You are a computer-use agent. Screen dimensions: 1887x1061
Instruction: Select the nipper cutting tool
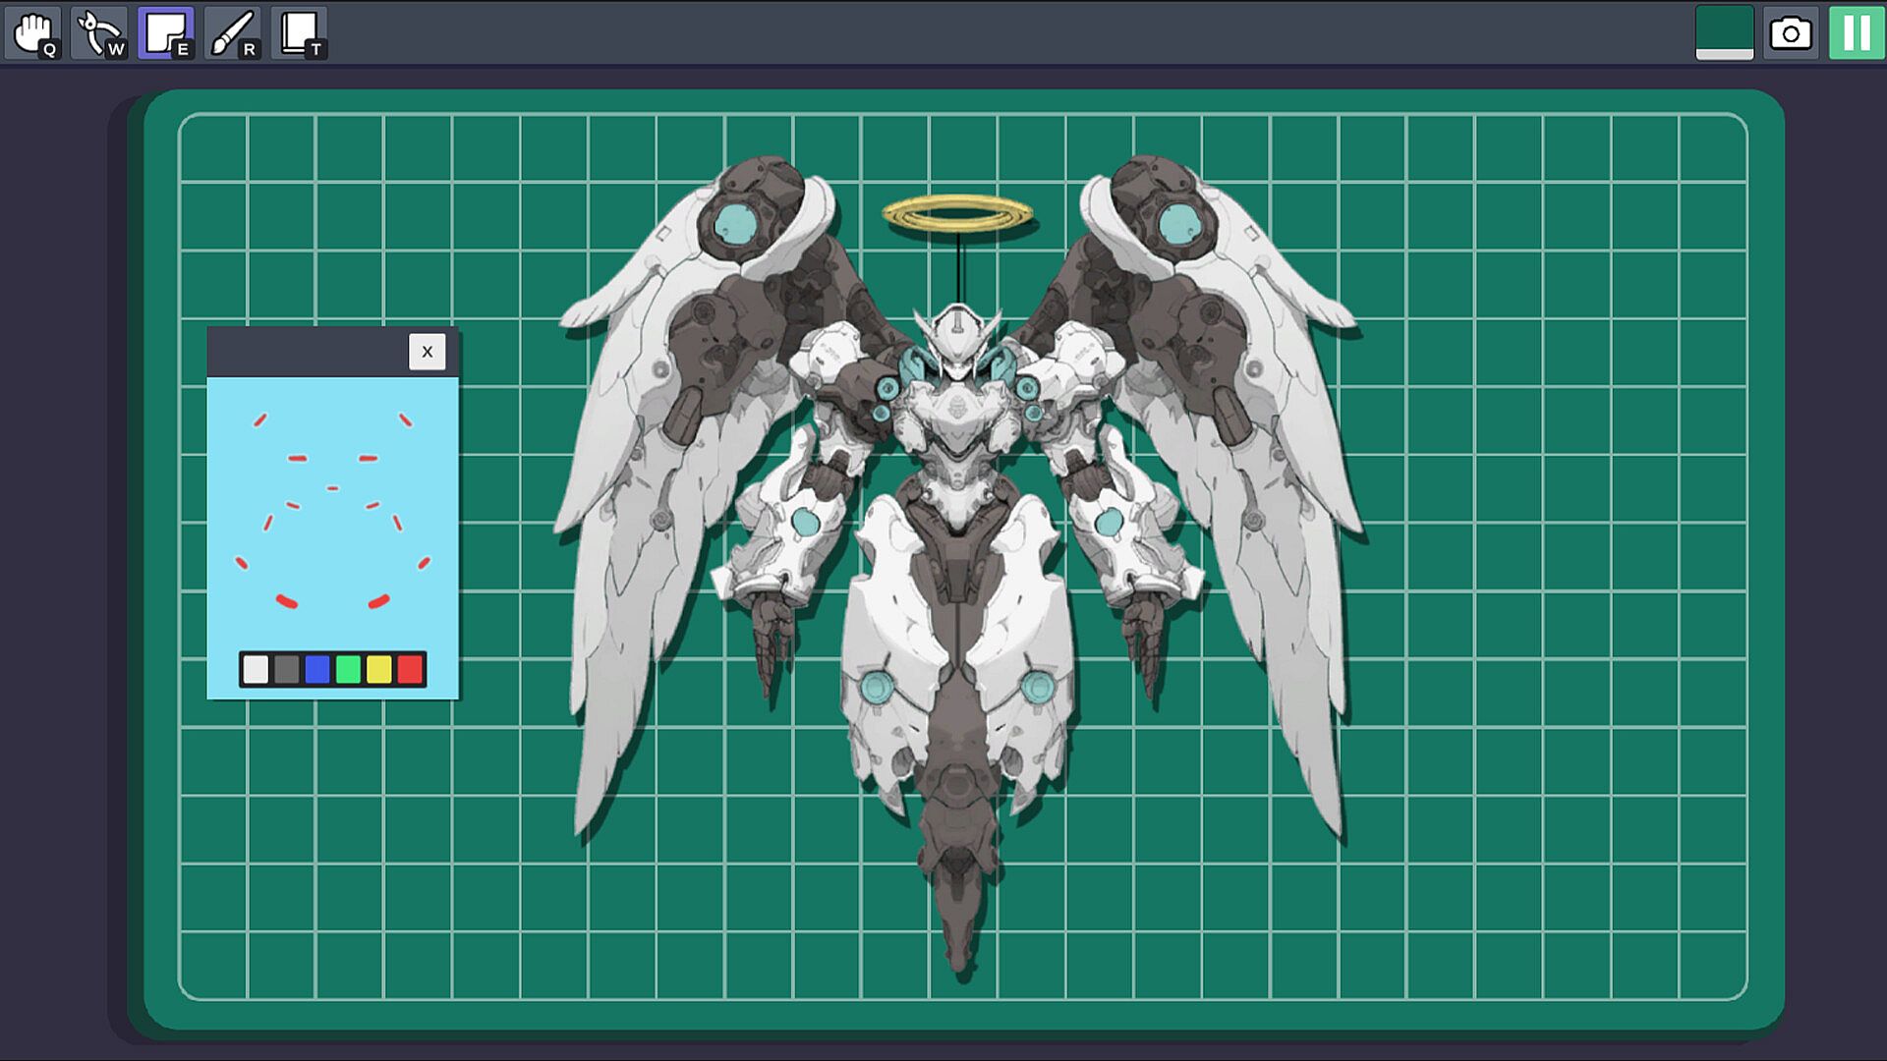click(x=99, y=33)
